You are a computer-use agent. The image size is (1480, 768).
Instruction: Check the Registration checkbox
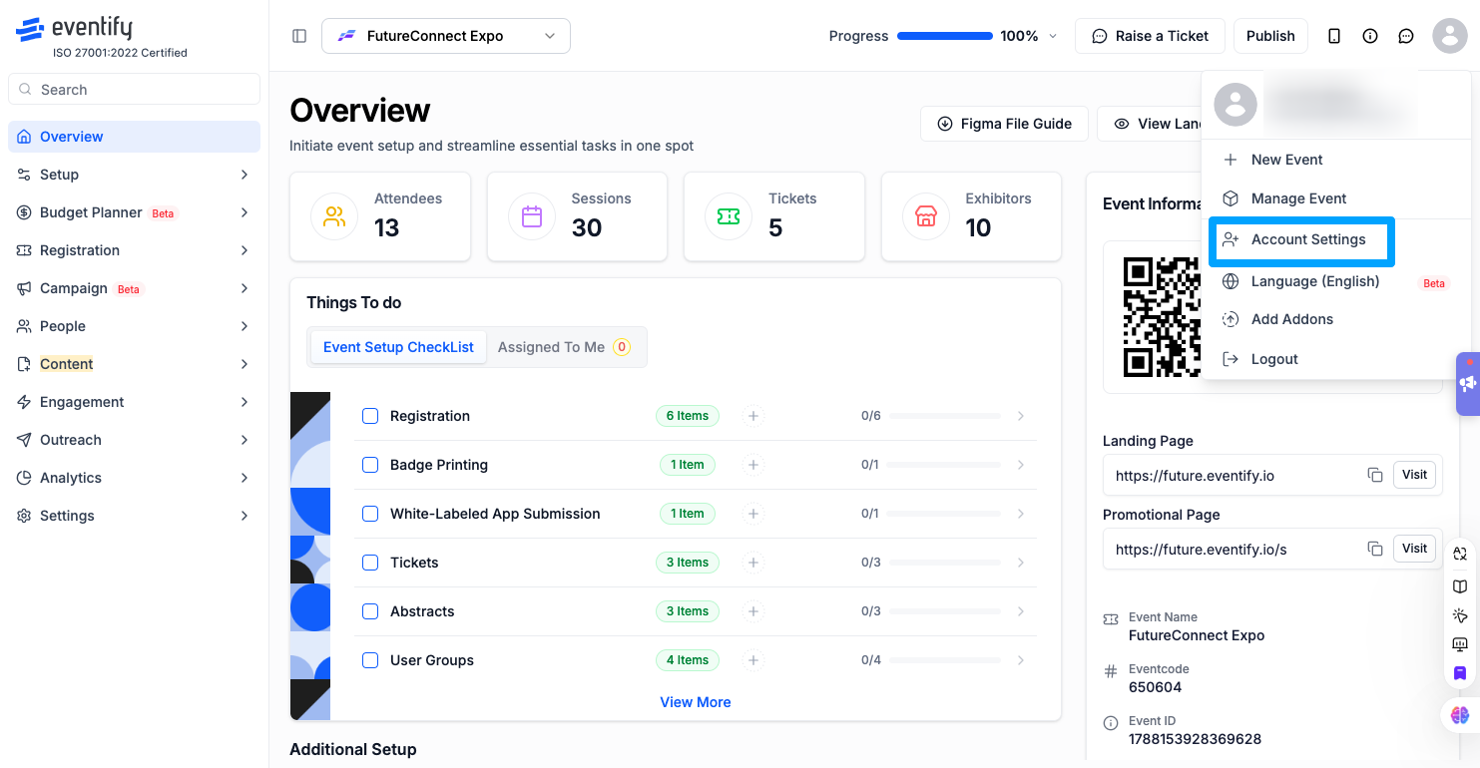(x=370, y=416)
